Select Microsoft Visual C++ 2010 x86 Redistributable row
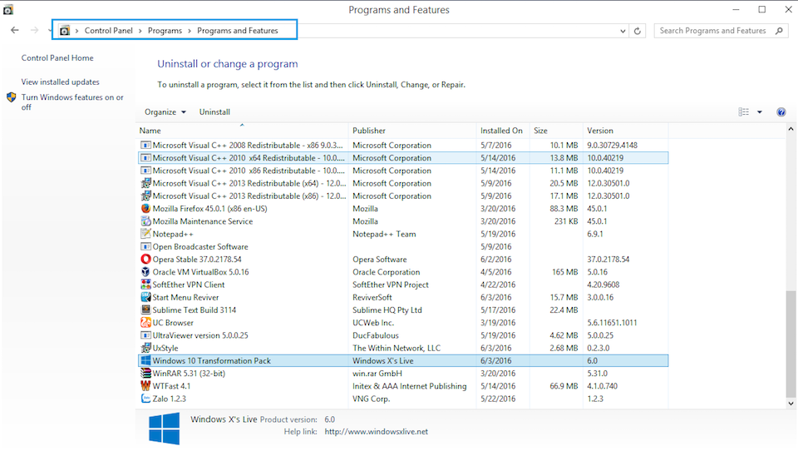Screen dimensions: 798x451 (403, 171)
